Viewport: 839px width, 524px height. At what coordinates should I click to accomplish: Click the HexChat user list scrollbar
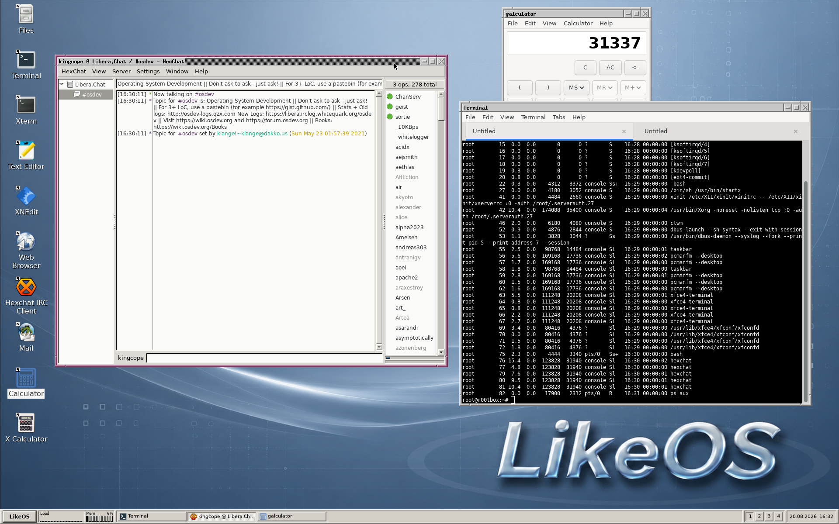(x=441, y=223)
